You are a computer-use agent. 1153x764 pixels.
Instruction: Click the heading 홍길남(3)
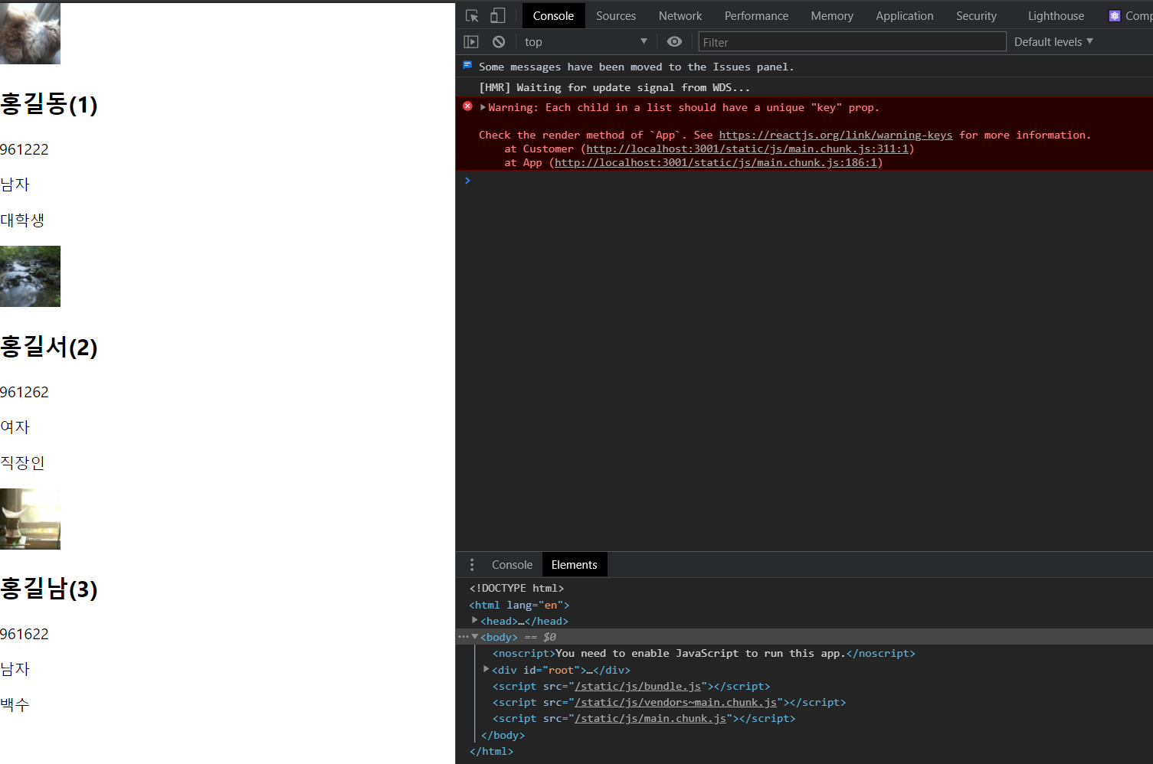coord(49,589)
